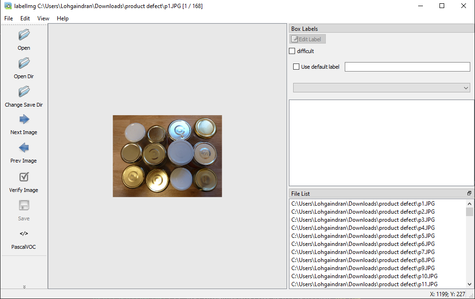Select p9.JPG in File List
The image size is (475, 299).
363,268
